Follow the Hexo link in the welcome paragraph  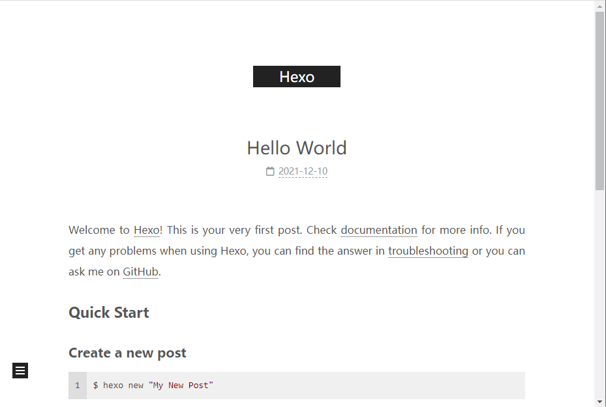(147, 230)
